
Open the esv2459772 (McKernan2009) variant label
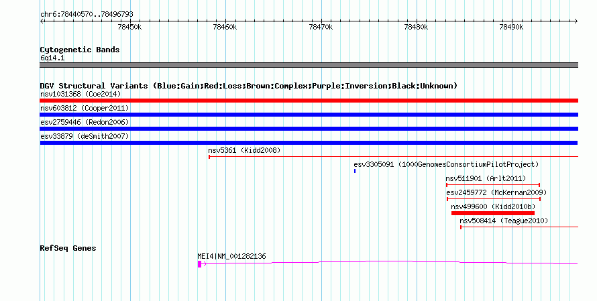496,192
